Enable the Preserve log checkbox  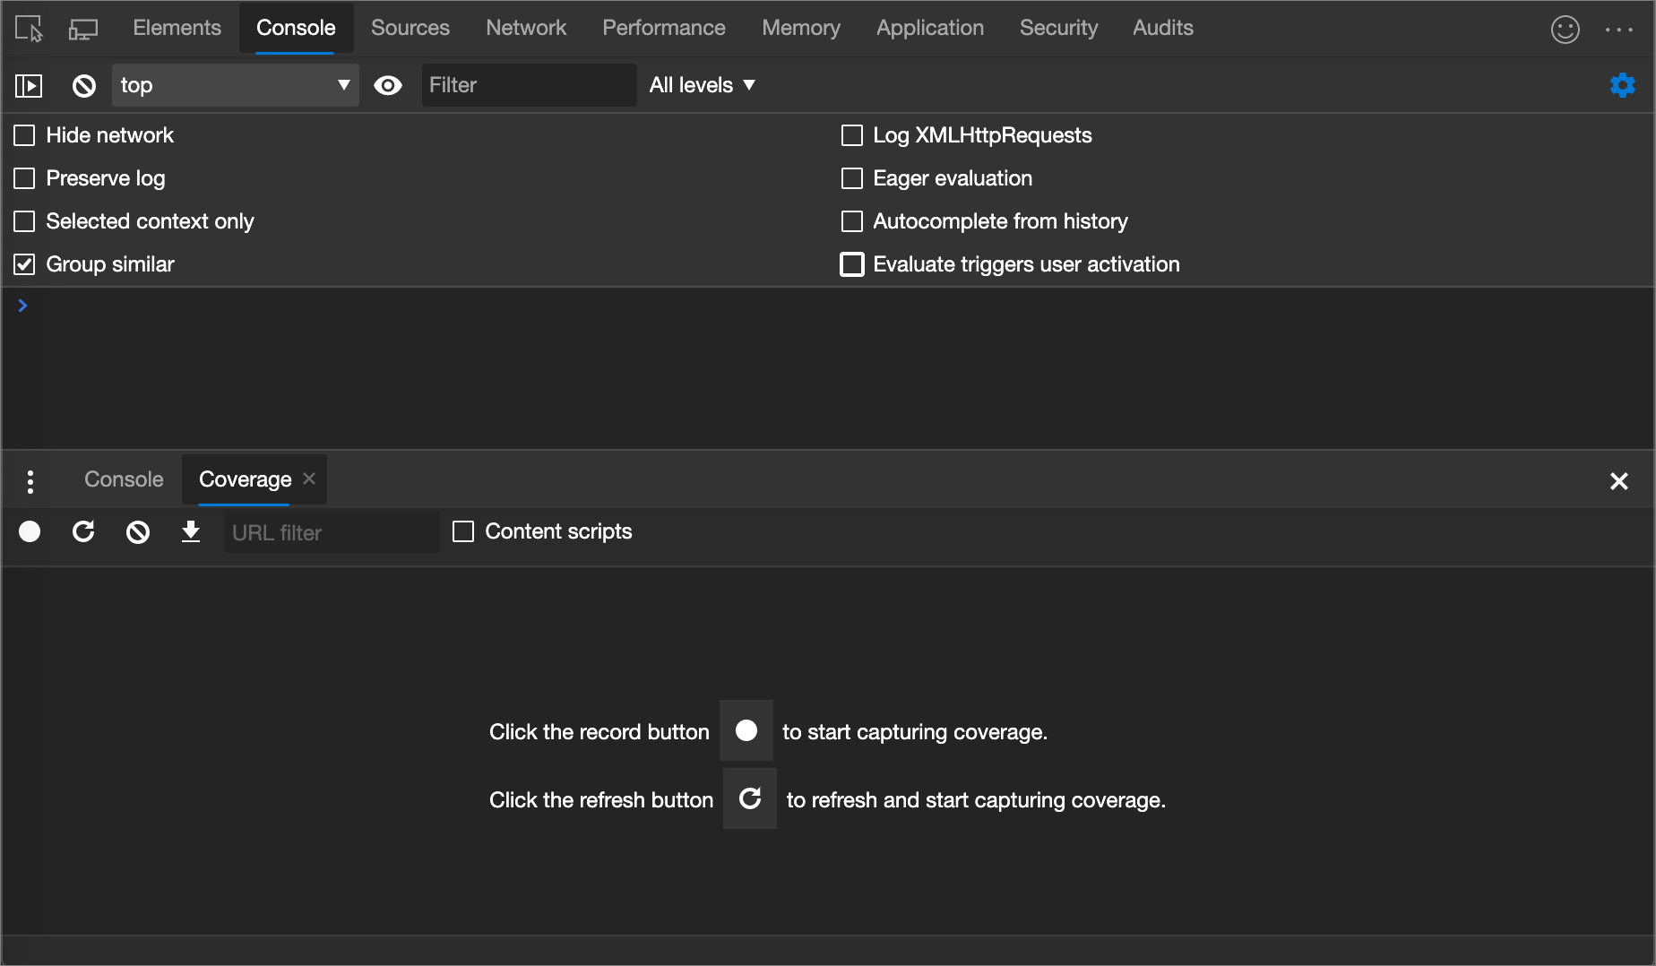tap(24, 178)
